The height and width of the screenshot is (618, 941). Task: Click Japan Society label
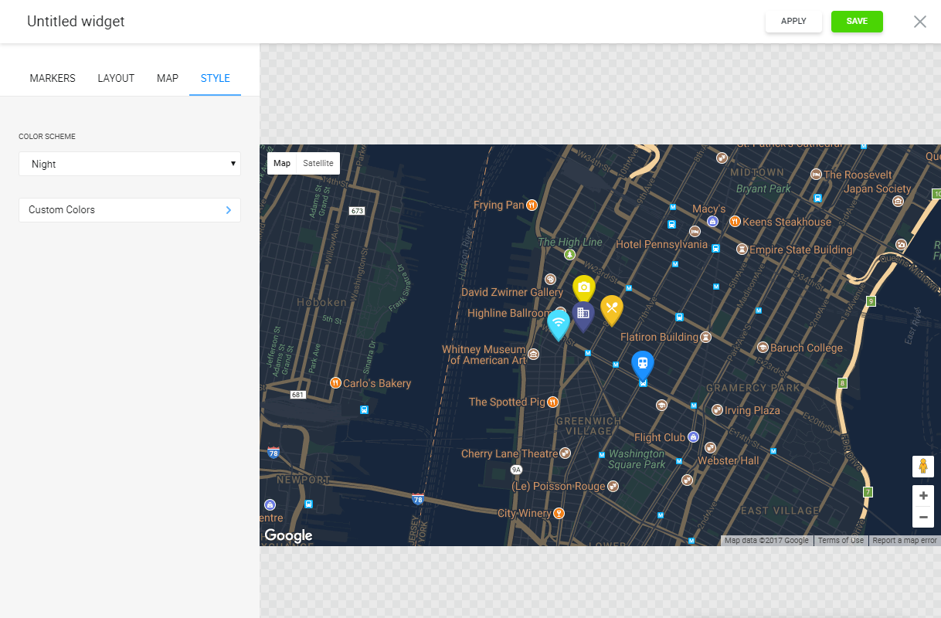click(x=877, y=188)
